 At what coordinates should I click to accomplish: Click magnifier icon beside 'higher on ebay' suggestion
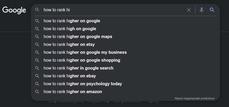[x=37, y=76]
